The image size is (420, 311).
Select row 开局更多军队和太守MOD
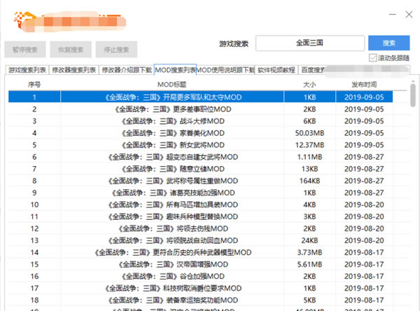click(200, 97)
